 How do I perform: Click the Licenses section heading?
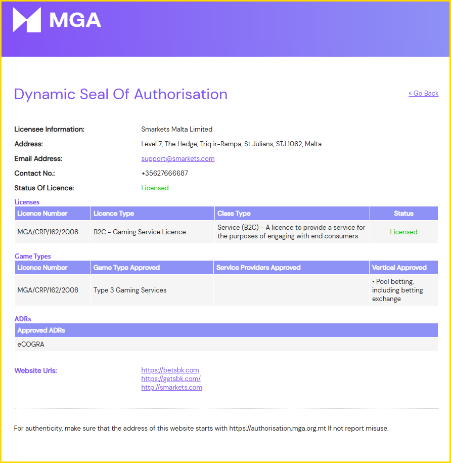click(x=27, y=202)
